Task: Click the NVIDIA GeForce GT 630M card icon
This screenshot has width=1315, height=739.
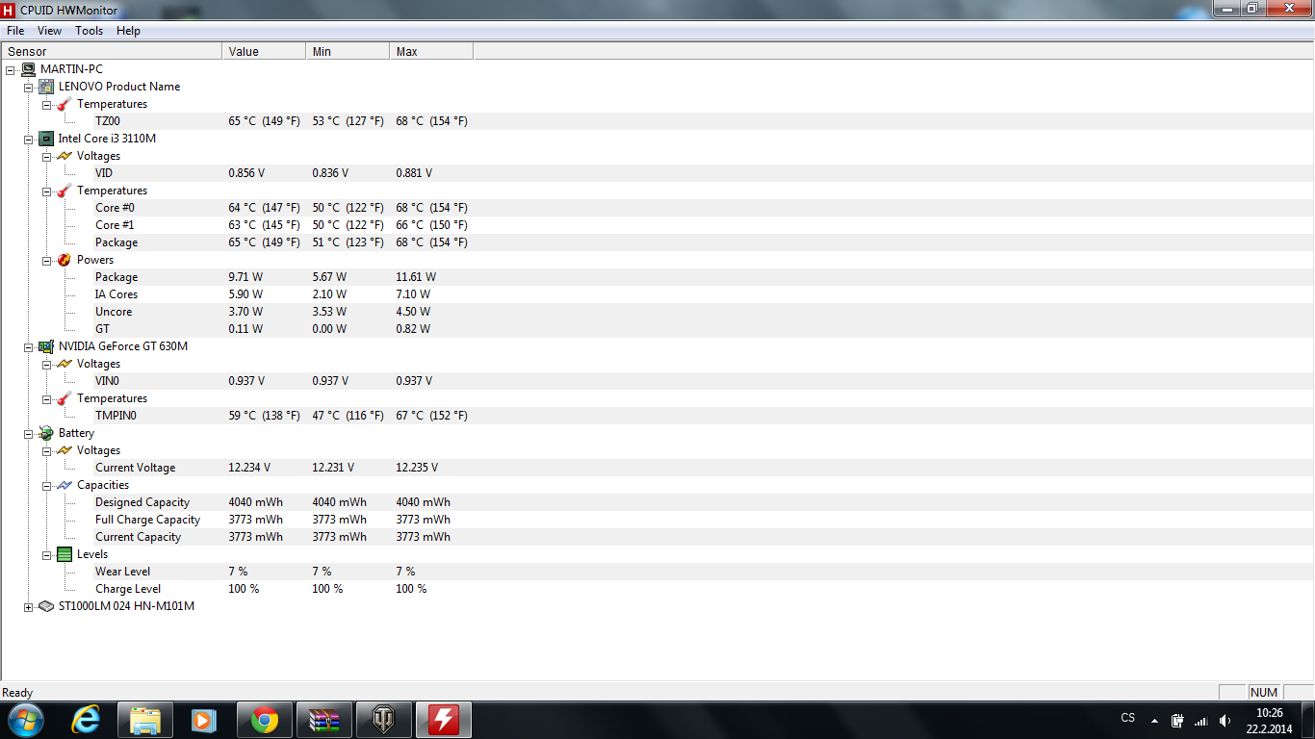Action: tap(46, 346)
